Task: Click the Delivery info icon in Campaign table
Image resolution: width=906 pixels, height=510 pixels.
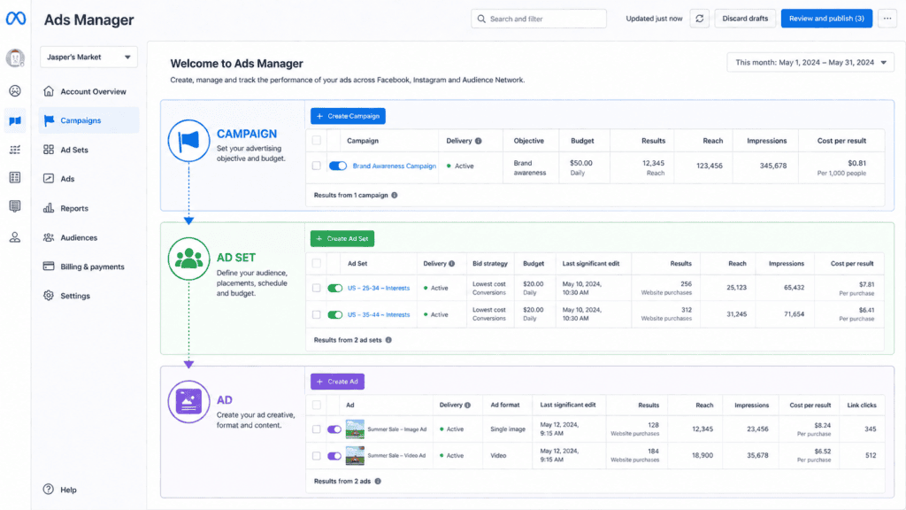Action: [x=479, y=141]
